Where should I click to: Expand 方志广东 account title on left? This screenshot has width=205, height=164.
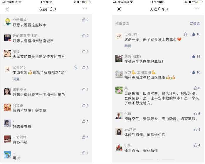click(48, 9)
